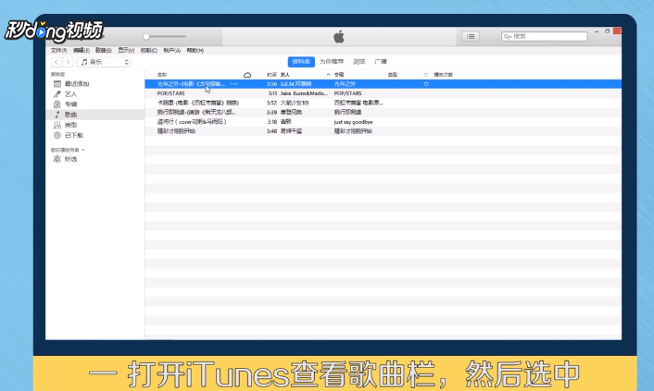Switch to the 广播 tab

(381, 62)
